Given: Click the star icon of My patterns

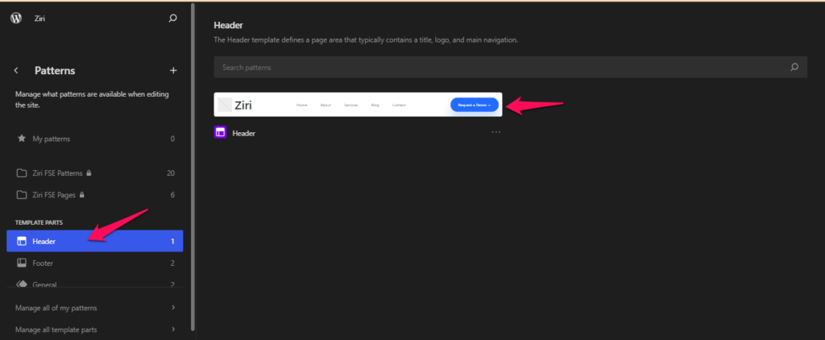Looking at the screenshot, I should pos(22,139).
